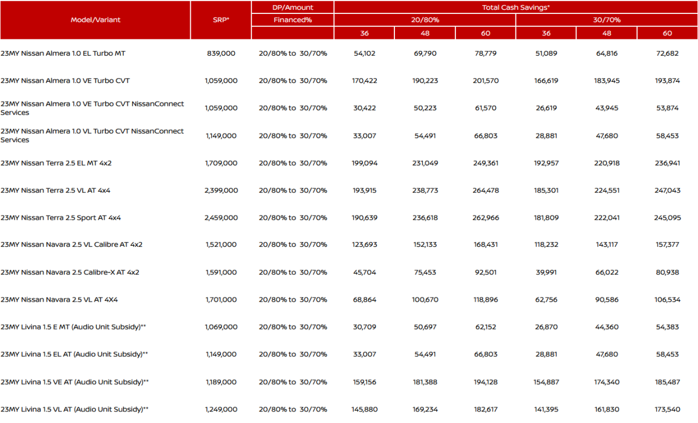Select the Livina 1.5 VE AT row name
Image resolution: width=698 pixels, height=423 pixels.
(74, 382)
